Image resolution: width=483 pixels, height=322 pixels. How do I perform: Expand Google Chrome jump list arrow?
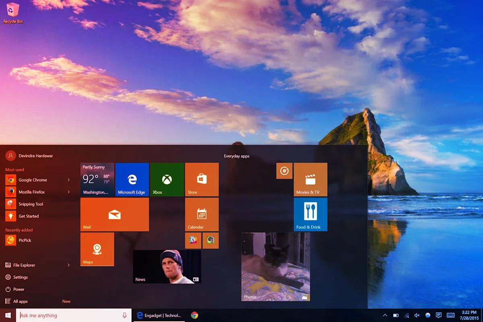(x=68, y=180)
